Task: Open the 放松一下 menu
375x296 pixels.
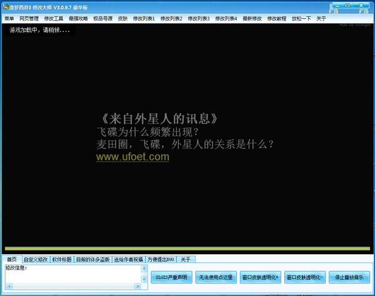Action: point(301,19)
